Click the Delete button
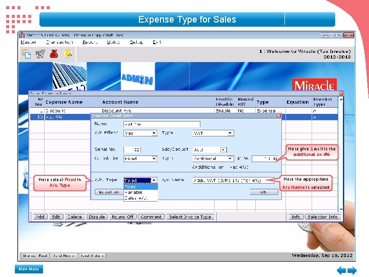The height and width of the screenshot is (277, 369). coord(75,216)
